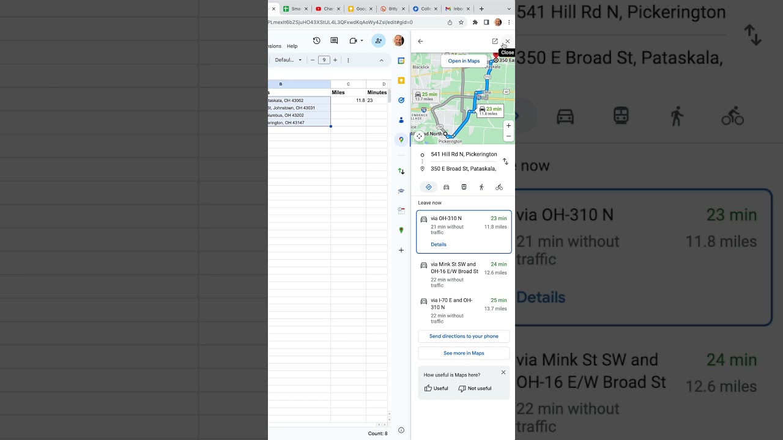Select column C header
This screenshot has width=783, height=440.
click(x=349, y=84)
